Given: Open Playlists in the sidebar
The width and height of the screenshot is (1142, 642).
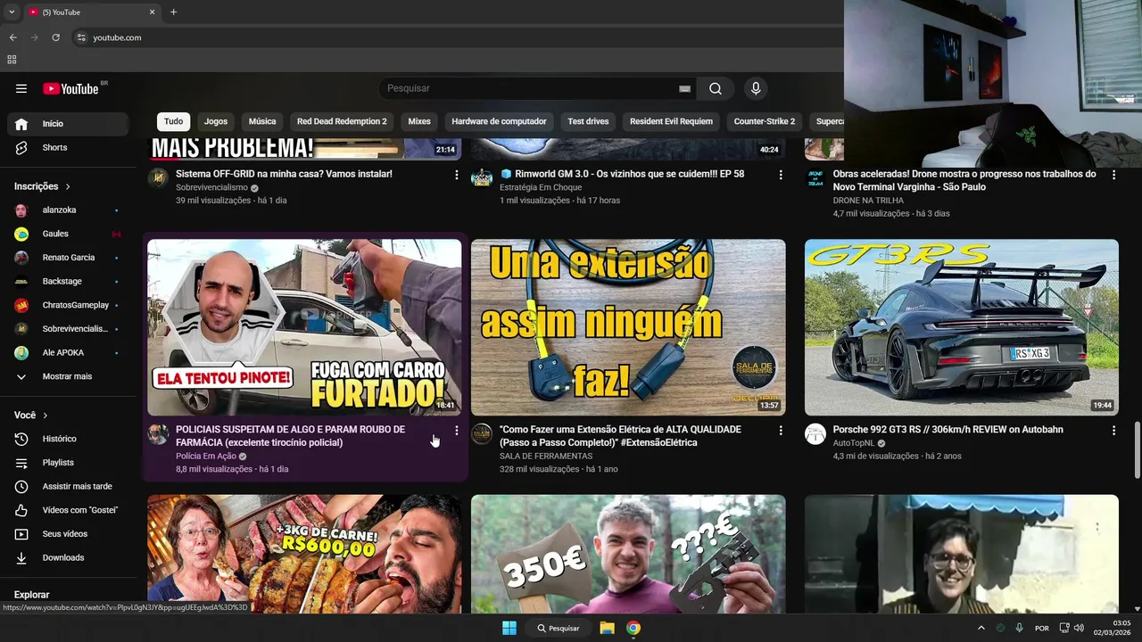Looking at the screenshot, I should click(68, 463).
